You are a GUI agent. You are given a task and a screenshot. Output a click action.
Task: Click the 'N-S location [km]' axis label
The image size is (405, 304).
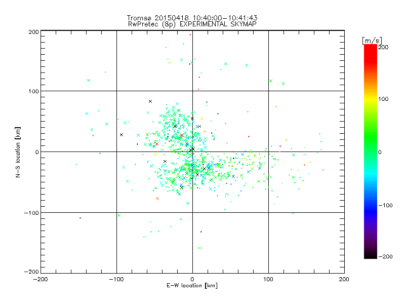18,152
